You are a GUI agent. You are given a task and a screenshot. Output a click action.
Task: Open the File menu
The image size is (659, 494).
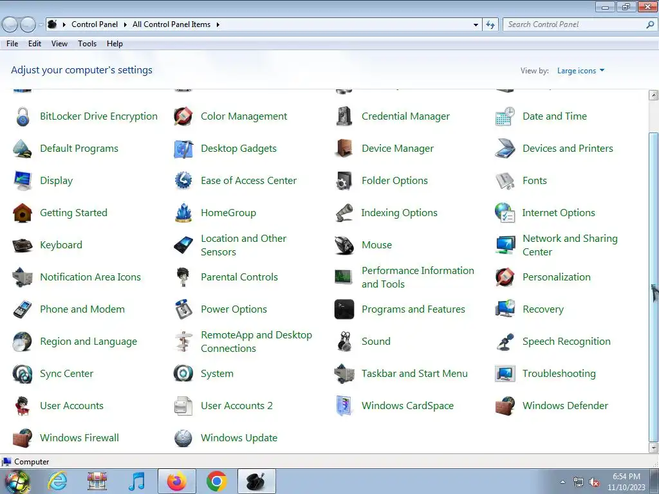12,44
